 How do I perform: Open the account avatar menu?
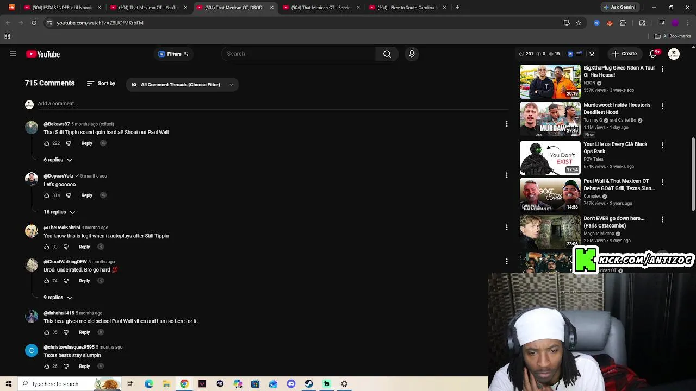pyautogui.click(x=674, y=54)
